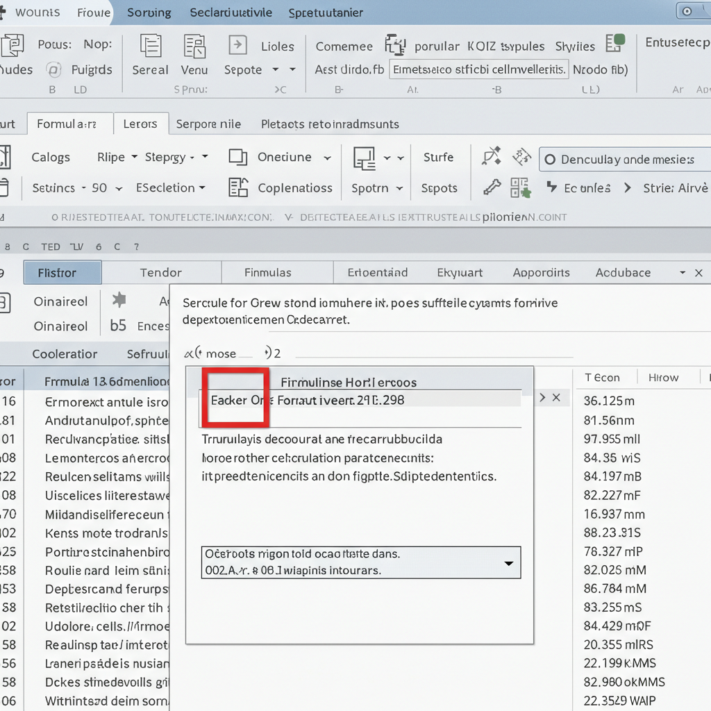This screenshot has width=711, height=711.
Task: Click the Sereal document icon
Action: click(x=151, y=46)
